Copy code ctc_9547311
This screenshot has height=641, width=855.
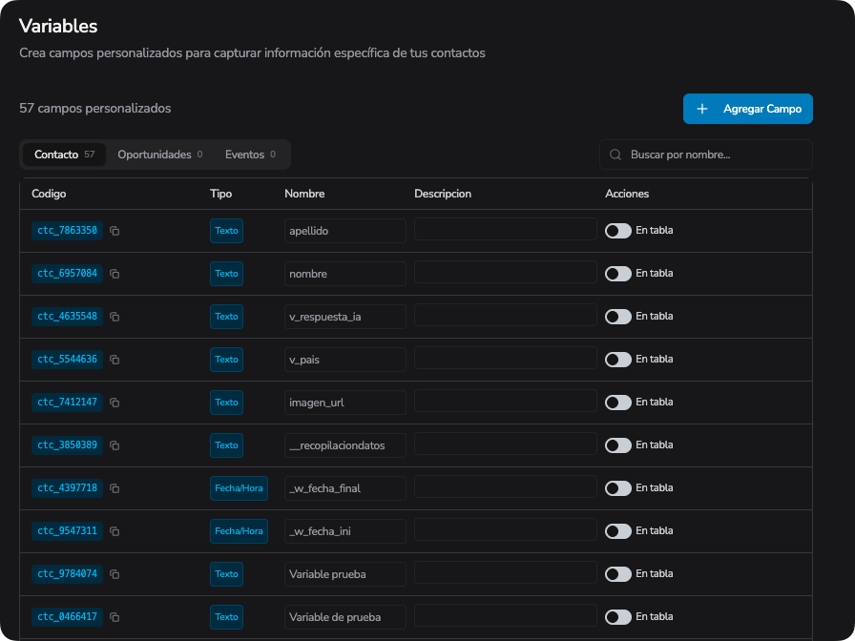115,531
